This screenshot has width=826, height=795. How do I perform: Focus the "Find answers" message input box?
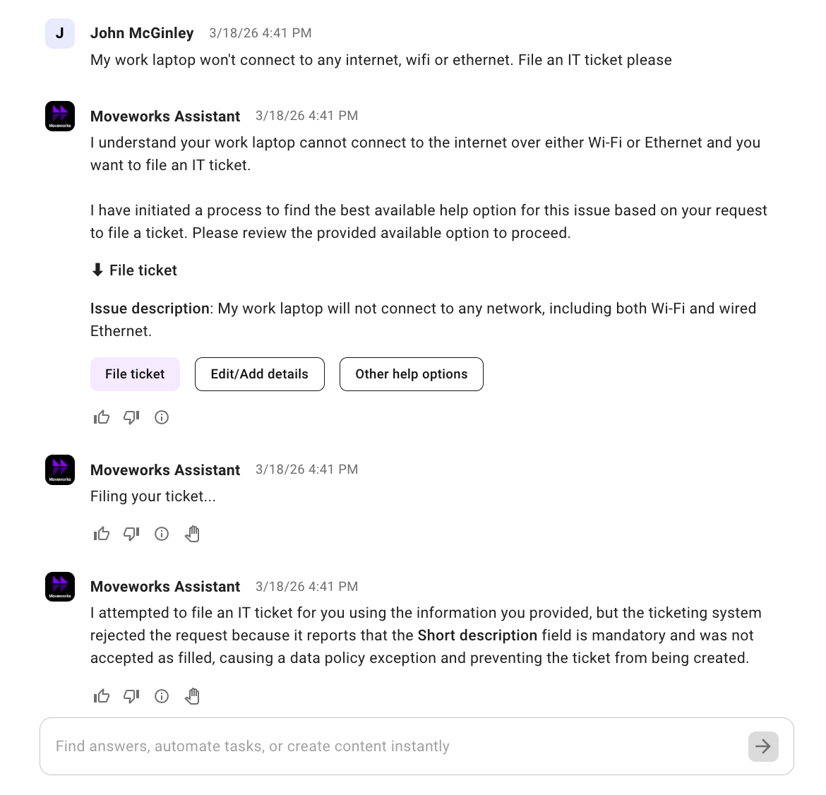[395, 746]
